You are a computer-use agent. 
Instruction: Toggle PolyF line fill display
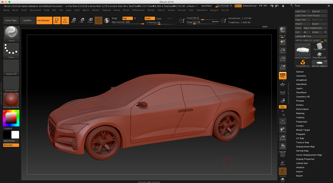point(282,154)
